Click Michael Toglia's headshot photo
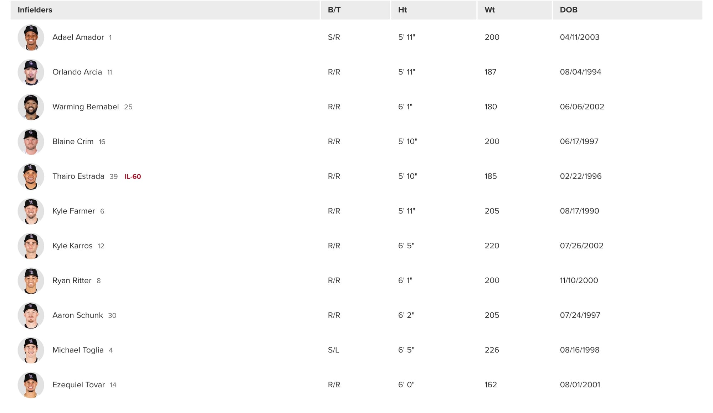 click(31, 350)
